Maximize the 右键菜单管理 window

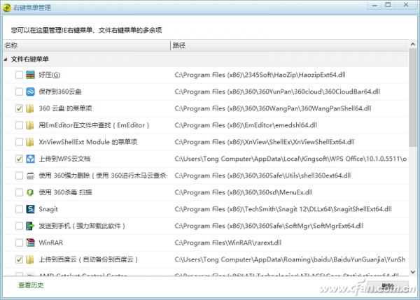tap(388, 5)
